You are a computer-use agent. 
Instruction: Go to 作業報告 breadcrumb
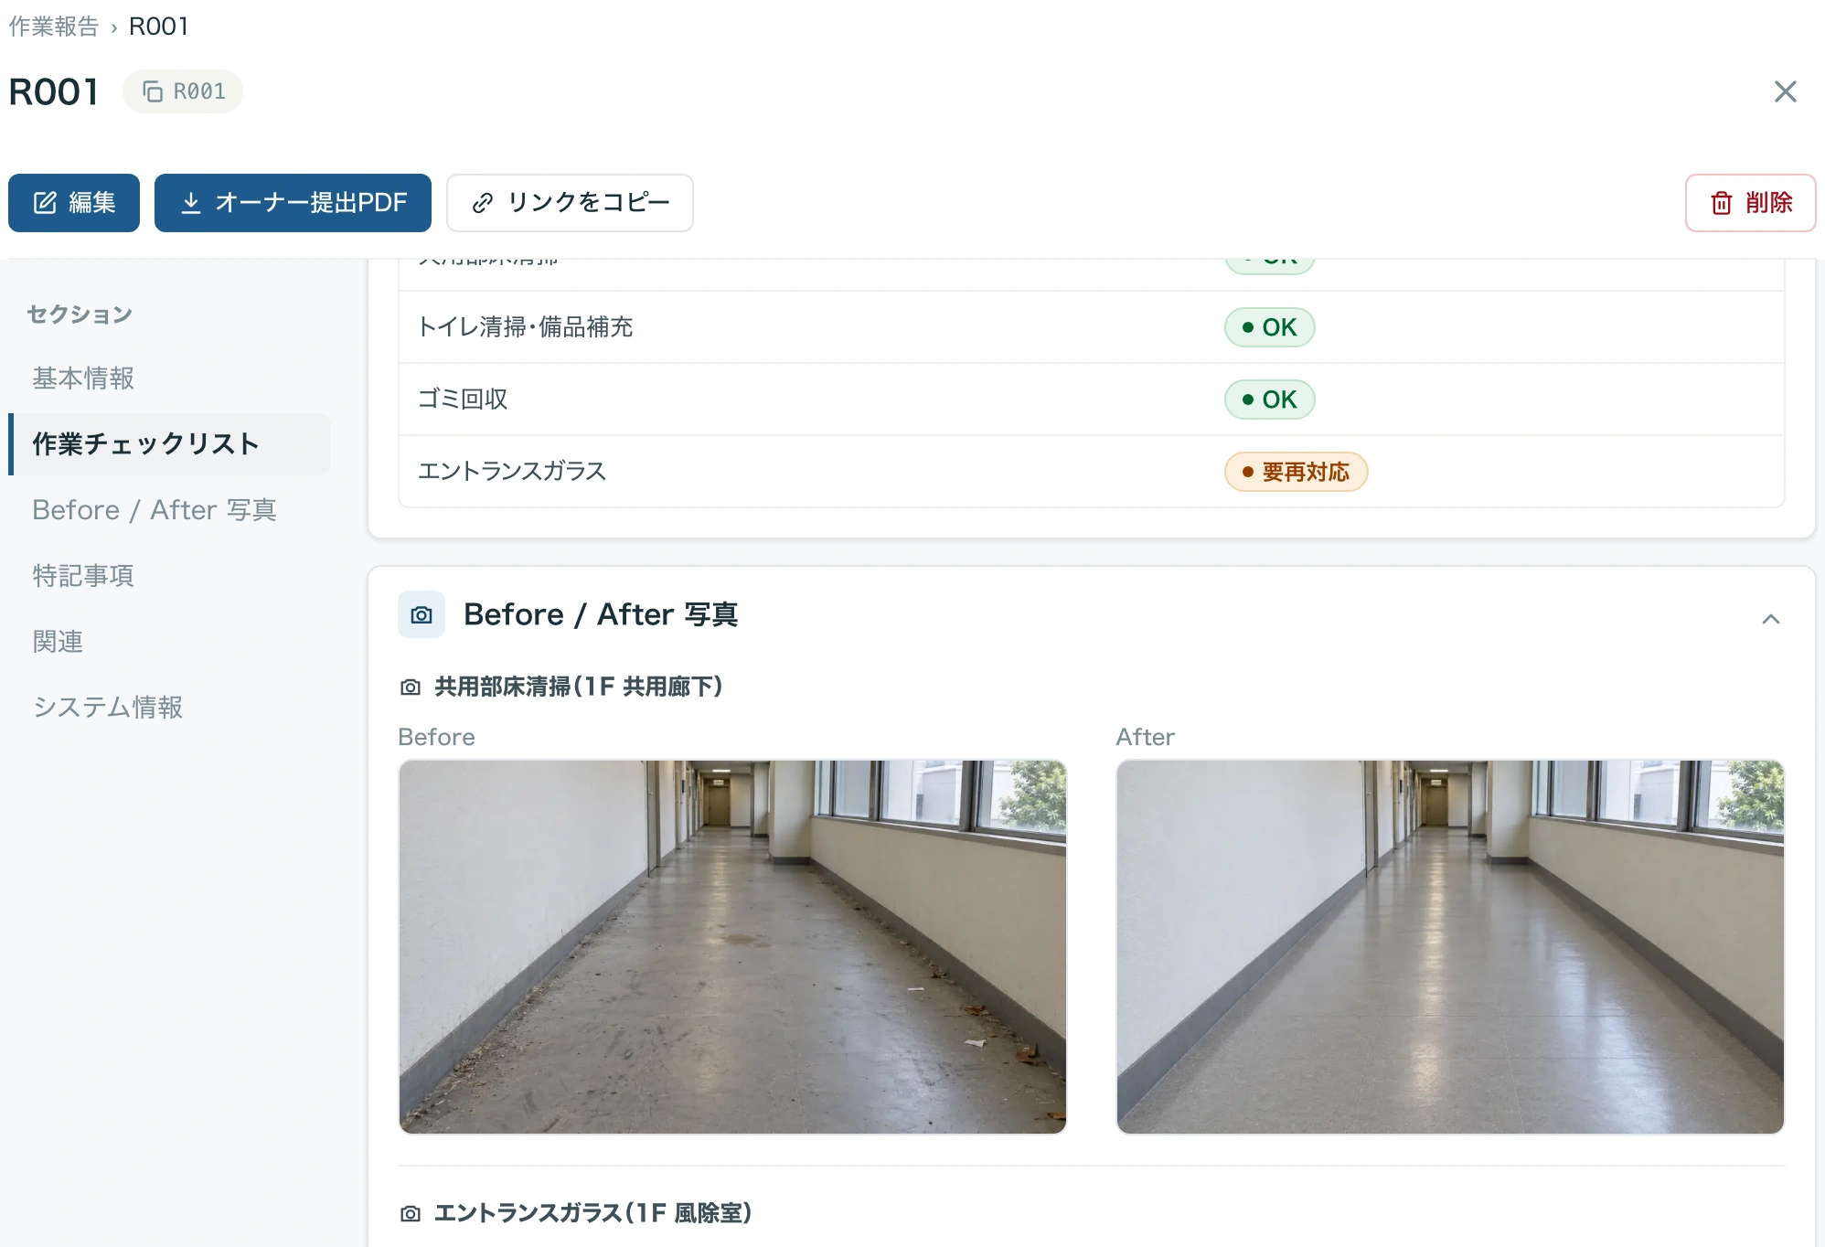coord(54,27)
